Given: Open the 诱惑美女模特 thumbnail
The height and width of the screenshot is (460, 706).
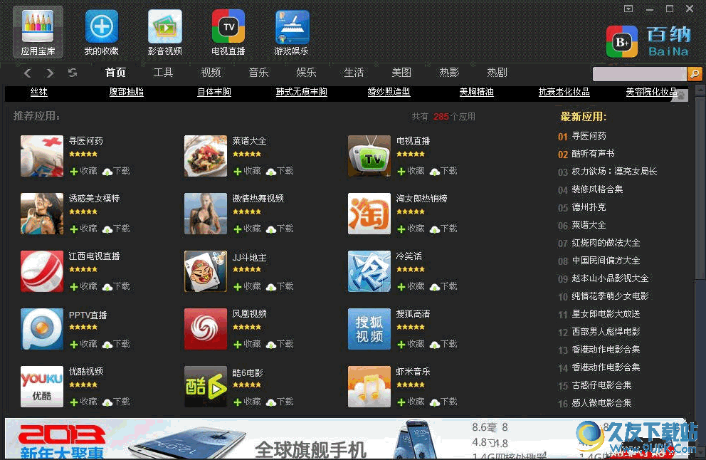Looking at the screenshot, I should coord(42,214).
